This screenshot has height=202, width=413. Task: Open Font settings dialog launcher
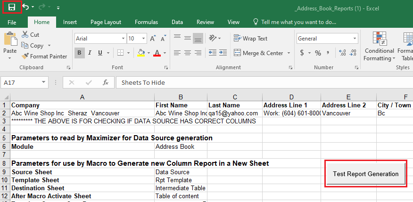[166, 68]
